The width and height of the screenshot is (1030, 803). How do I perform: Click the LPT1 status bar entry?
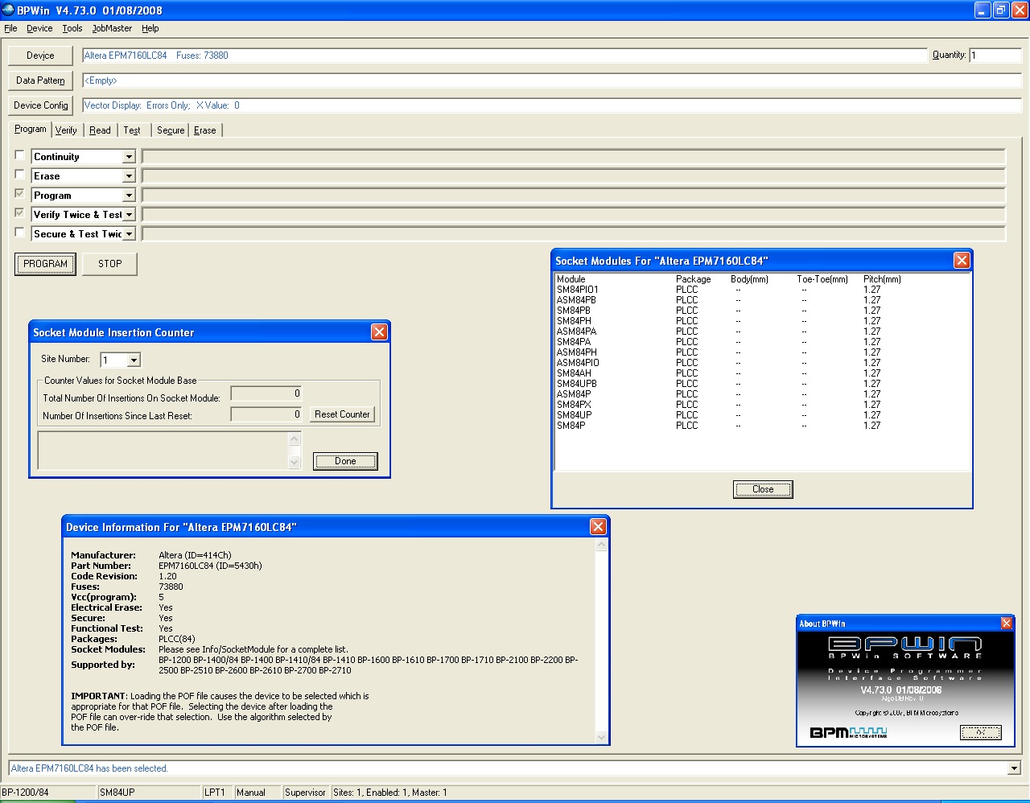click(x=217, y=793)
